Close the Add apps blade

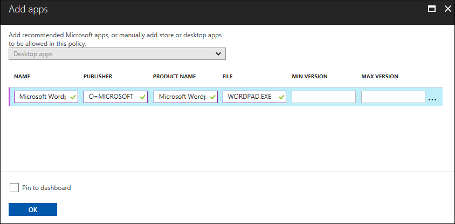point(447,9)
